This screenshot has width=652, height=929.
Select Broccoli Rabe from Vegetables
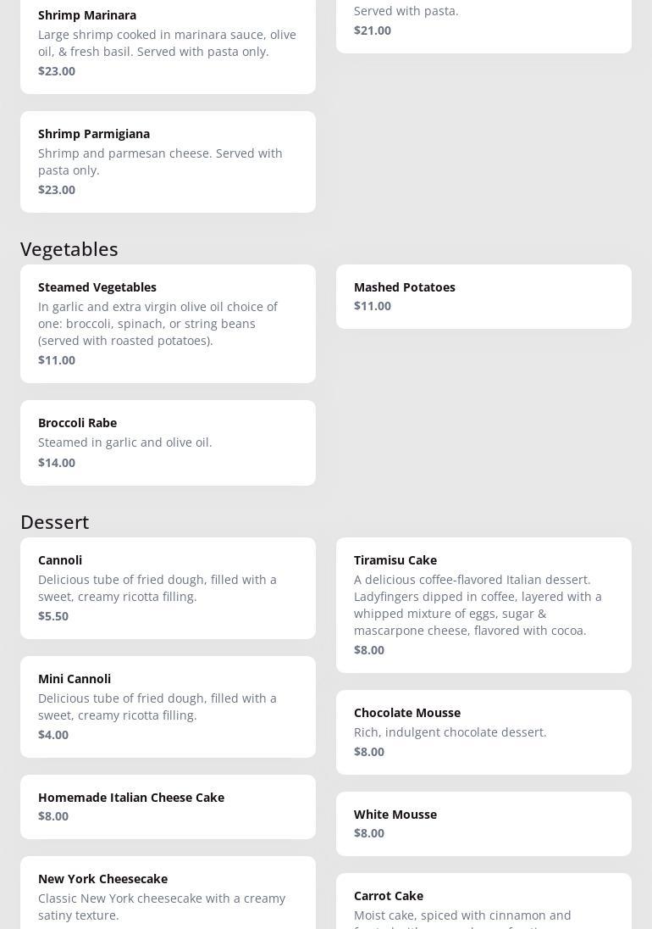tap(168, 442)
